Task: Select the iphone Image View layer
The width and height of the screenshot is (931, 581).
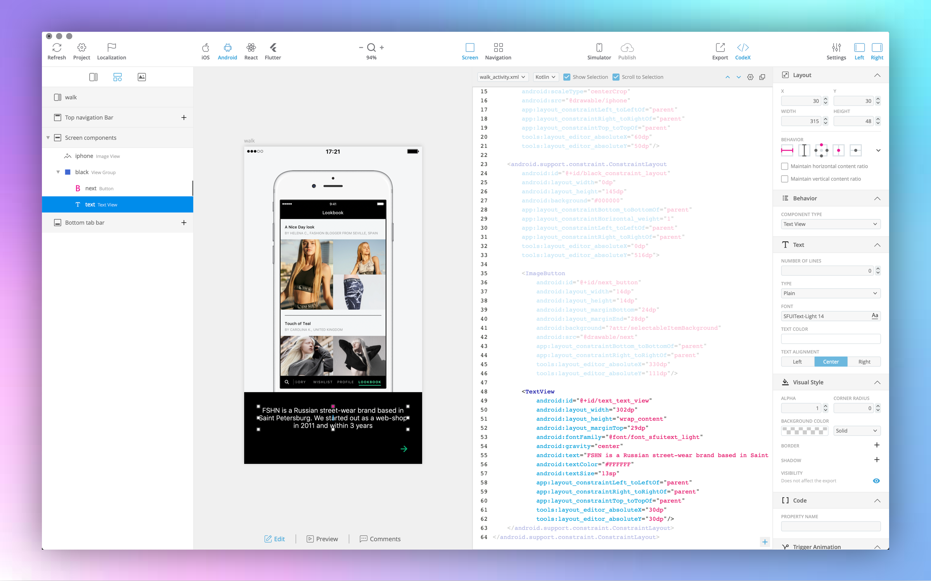Action: coord(118,156)
